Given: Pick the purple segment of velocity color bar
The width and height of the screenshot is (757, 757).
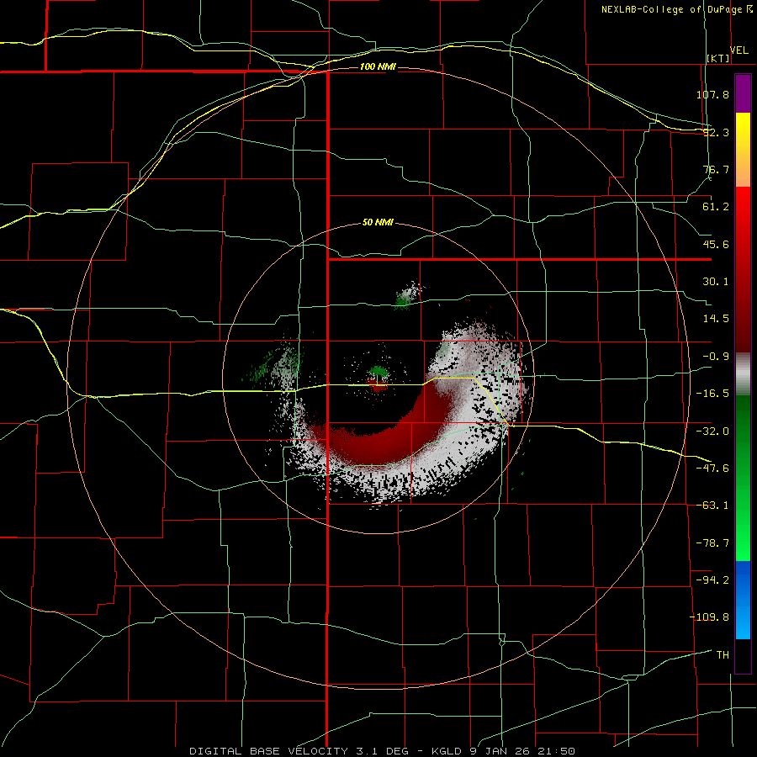Looking at the screenshot, I should (743, 93).
